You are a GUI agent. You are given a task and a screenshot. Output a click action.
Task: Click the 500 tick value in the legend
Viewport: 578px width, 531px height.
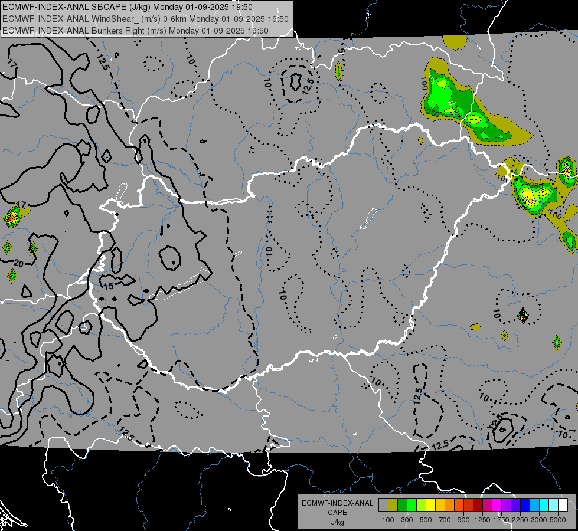[426, 520]
